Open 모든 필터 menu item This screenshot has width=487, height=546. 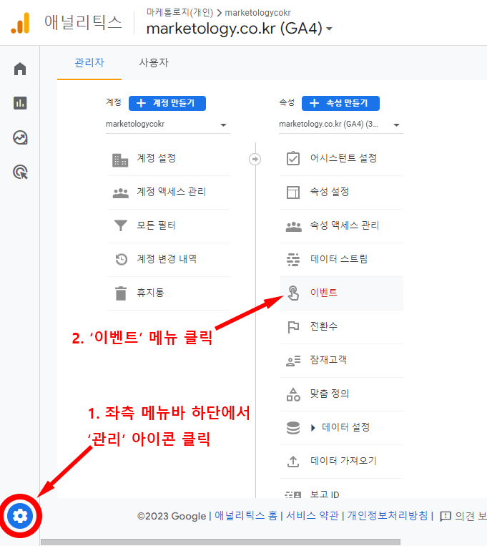pyautogui.click(x=169, y=226)
